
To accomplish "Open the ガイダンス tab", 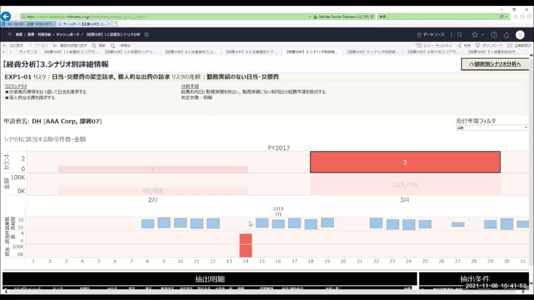I will (x=28, y=52).
